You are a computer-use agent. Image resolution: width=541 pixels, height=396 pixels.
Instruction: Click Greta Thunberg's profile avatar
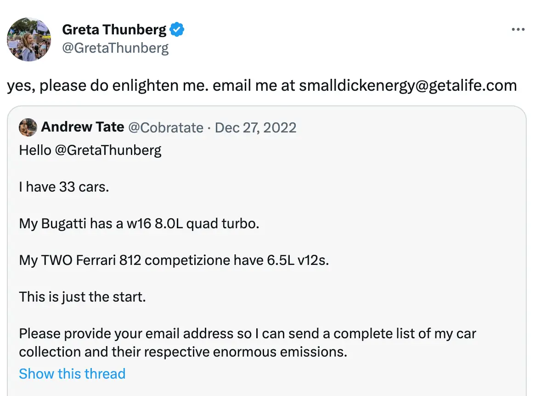pyautogui.click(x=29, y=39)
